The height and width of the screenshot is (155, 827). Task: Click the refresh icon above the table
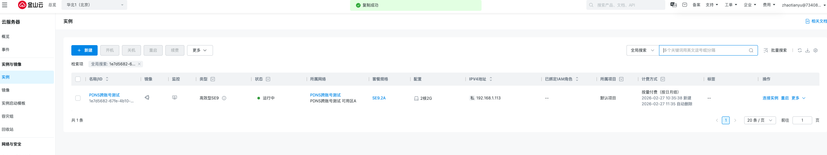click(800, 50)
